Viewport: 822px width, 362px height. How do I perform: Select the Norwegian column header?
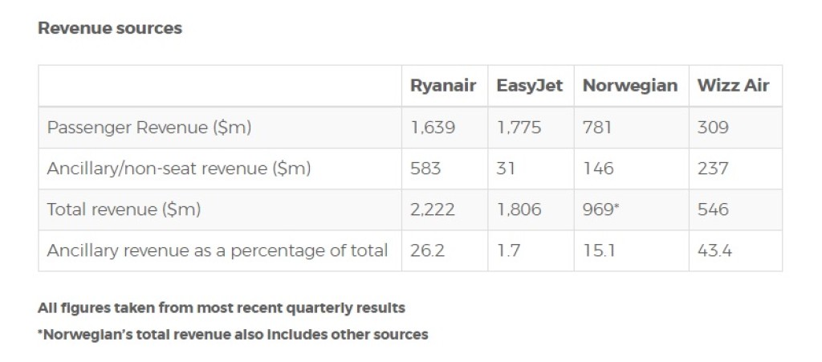(x=630, y=86)
